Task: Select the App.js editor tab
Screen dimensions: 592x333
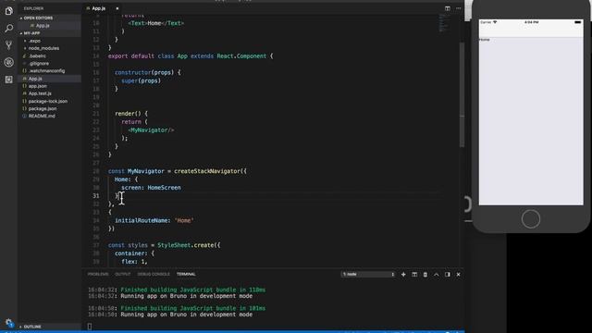Action: pos(99,8)
